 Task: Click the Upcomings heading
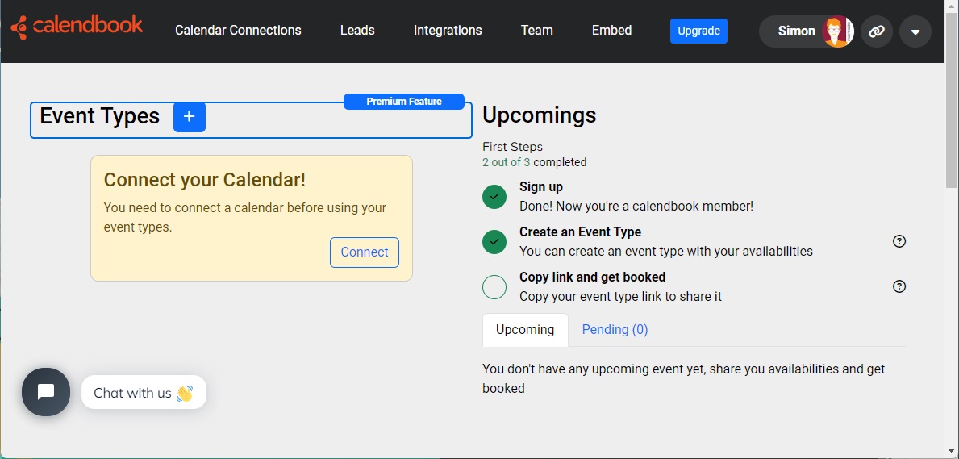click(x=540, y=115)
